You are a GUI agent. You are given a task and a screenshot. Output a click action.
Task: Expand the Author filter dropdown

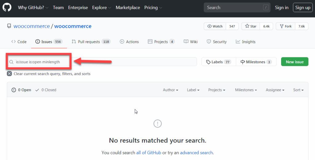(170, 90)
